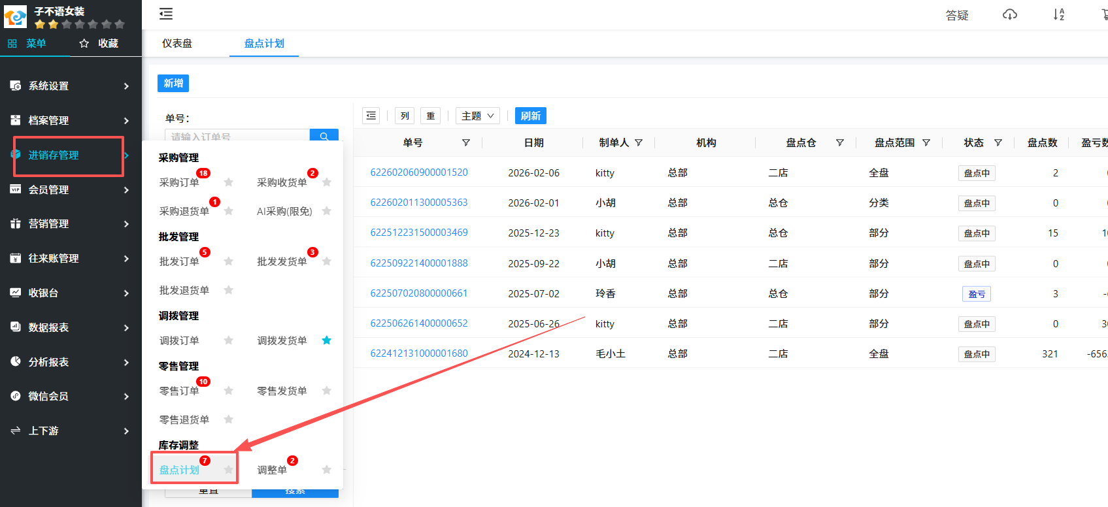Collapse the sidebar with the hamburger icon

[166, 14]
